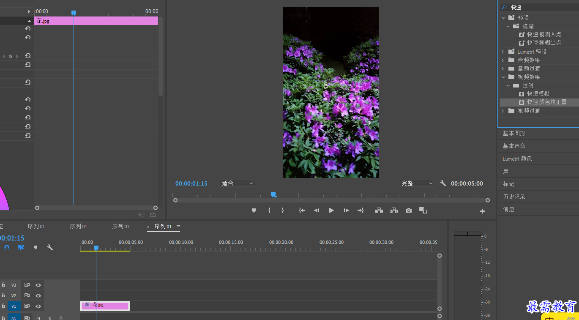
Task: Select the 花.jpg clip on track V1
Action: click(x=105, y=306)
